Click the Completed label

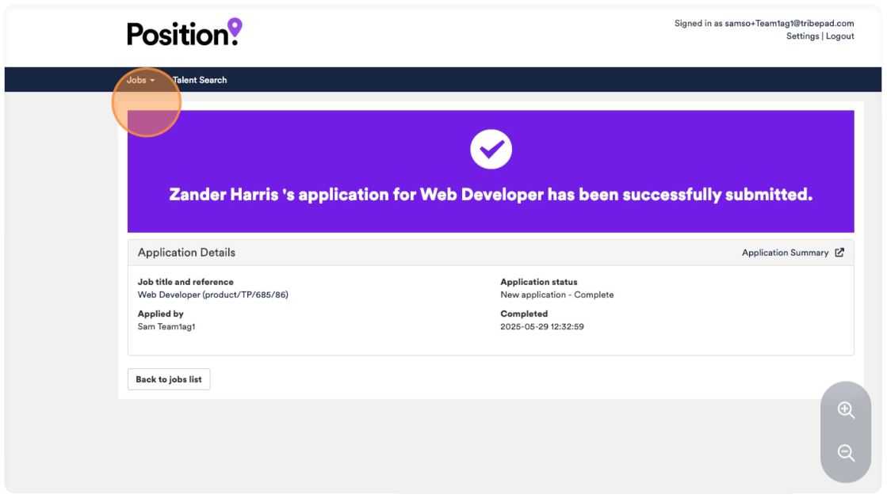tap(524, 314)
